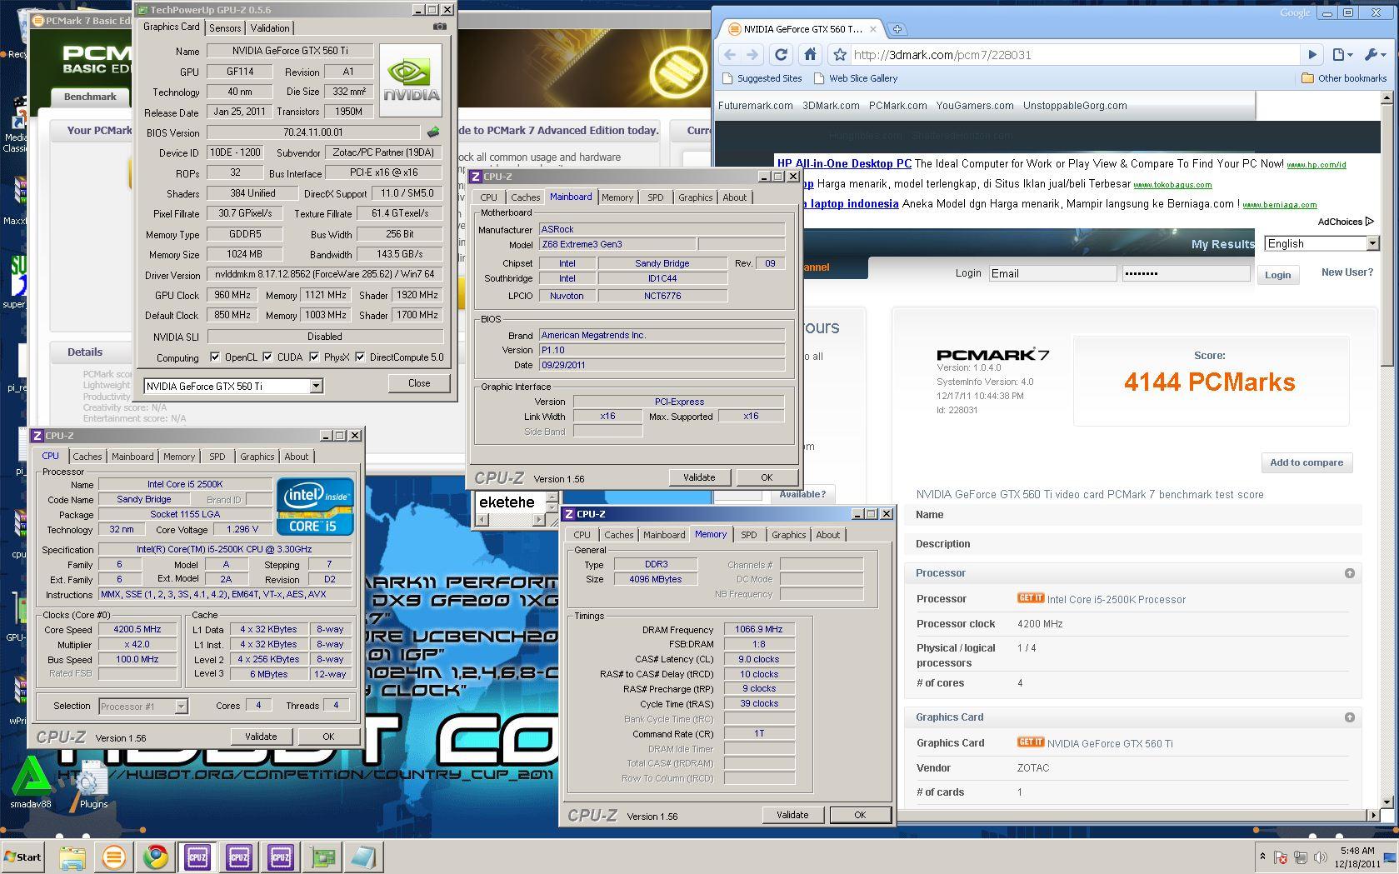This screenshot has height=874, width=1399.
Task: Switch to Chrome via taskbar
Action: [156, 857]
